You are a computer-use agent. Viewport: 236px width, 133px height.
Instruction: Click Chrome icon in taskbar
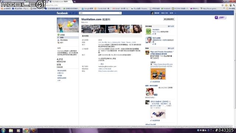26,130
